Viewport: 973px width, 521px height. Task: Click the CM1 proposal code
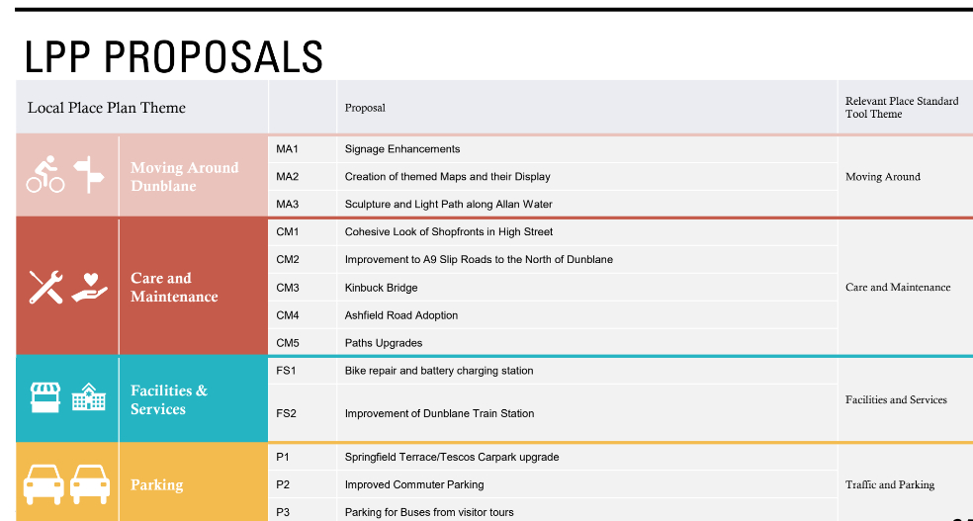pos(288,232)
